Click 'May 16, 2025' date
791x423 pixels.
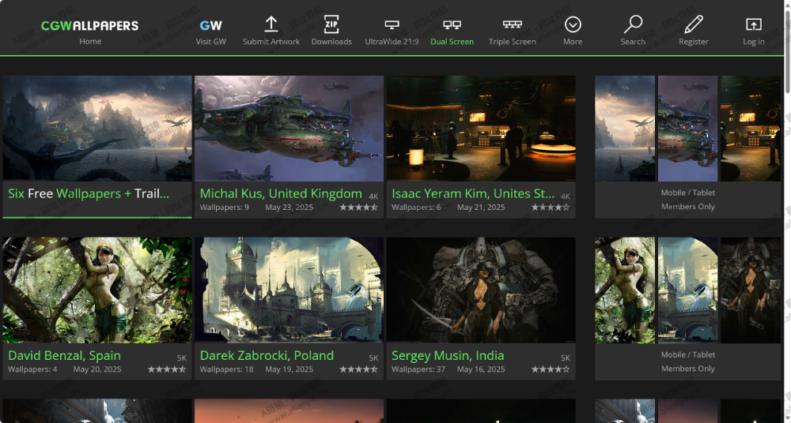(481, 369)
